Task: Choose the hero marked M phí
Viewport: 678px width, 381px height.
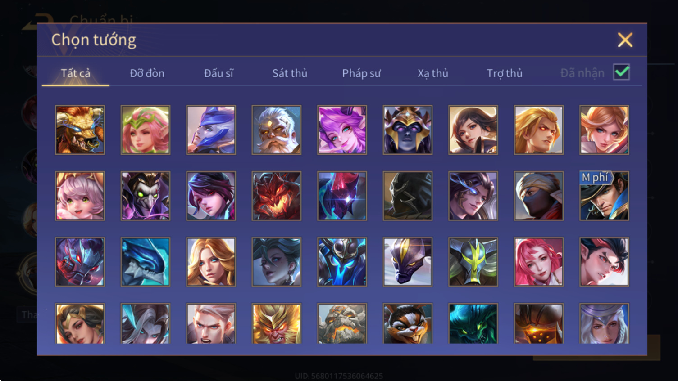Action: (x=604, y=196)
